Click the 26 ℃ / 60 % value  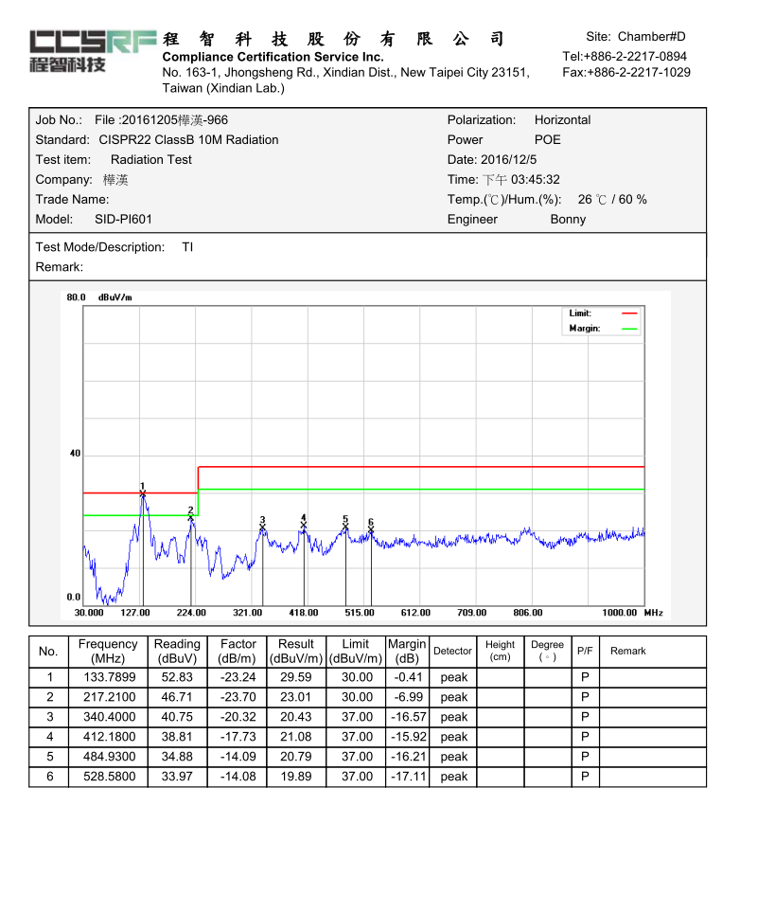tap(612, 199)
